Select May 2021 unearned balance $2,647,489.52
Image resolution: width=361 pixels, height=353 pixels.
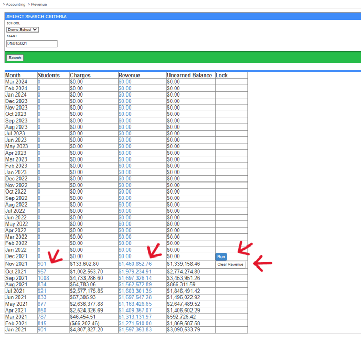(184, 304)
